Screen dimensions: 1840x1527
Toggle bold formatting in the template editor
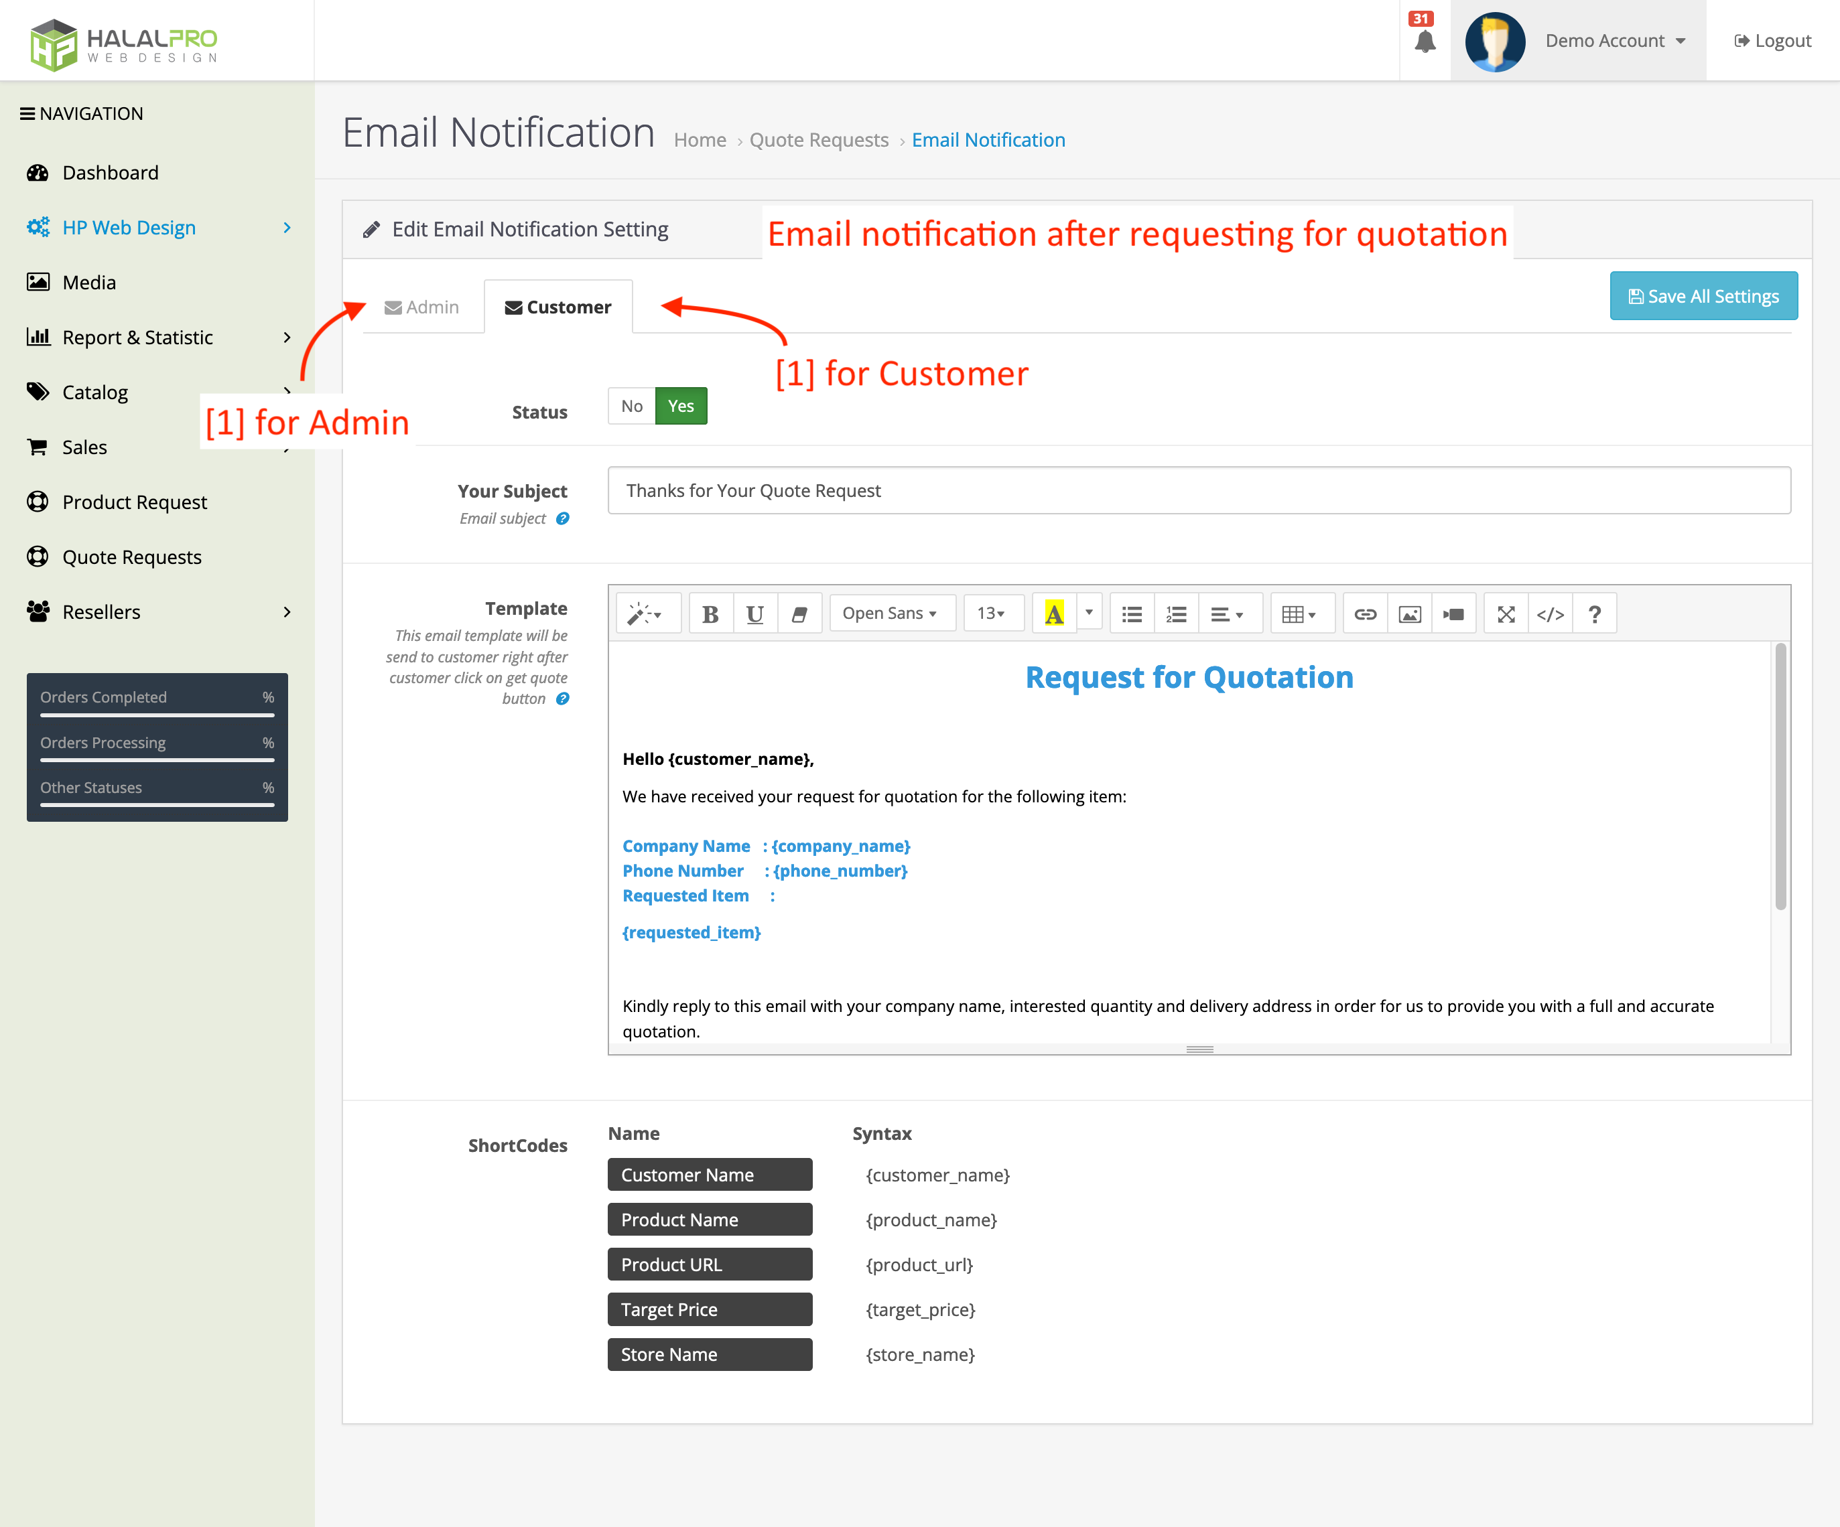pos(710,613)
